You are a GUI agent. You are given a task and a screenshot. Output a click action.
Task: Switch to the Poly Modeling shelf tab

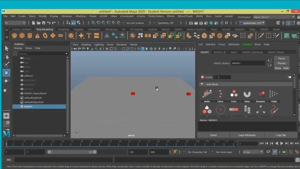coord(45,29)
